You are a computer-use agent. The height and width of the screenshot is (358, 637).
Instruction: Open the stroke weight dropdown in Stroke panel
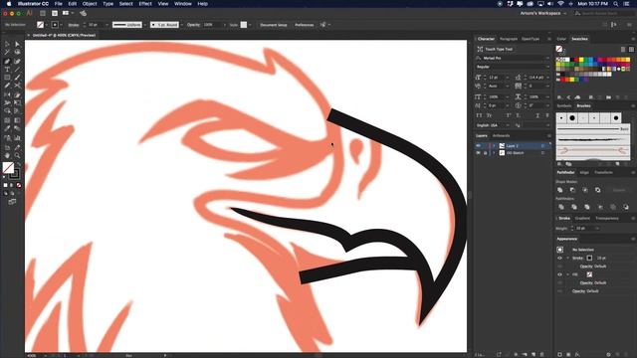click(x=597, y=229)
